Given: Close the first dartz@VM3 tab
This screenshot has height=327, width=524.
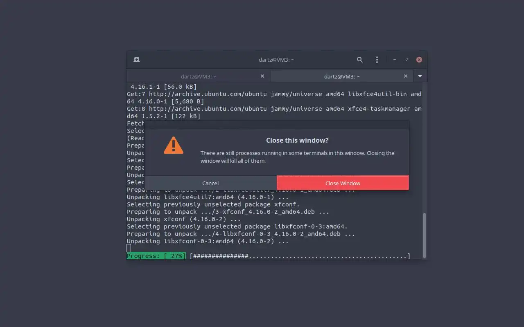Looking at the screenshot, I should pyautogui.click(x=262, y=76).
